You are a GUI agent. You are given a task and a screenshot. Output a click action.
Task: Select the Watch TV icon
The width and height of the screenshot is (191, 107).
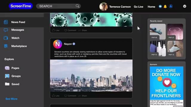click(6, 38)
